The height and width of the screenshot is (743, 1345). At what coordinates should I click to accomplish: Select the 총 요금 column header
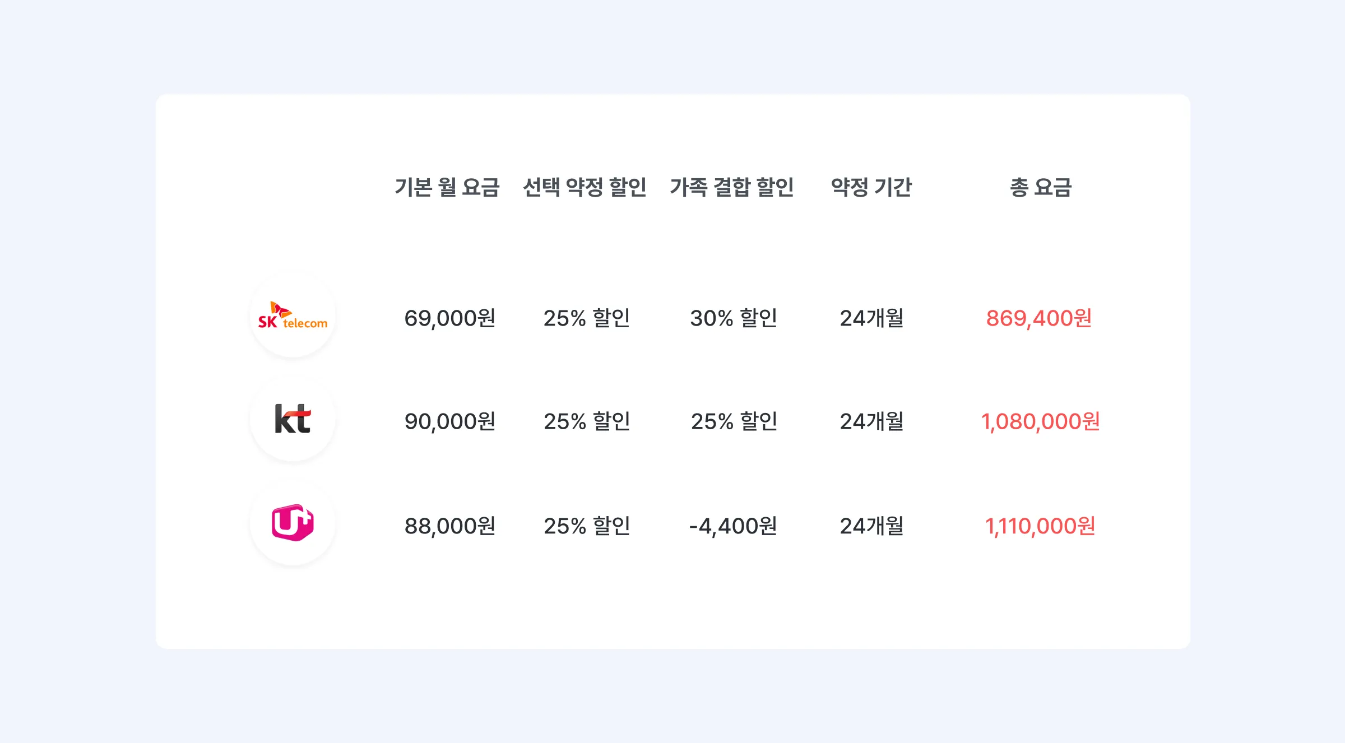(1041, 187)
